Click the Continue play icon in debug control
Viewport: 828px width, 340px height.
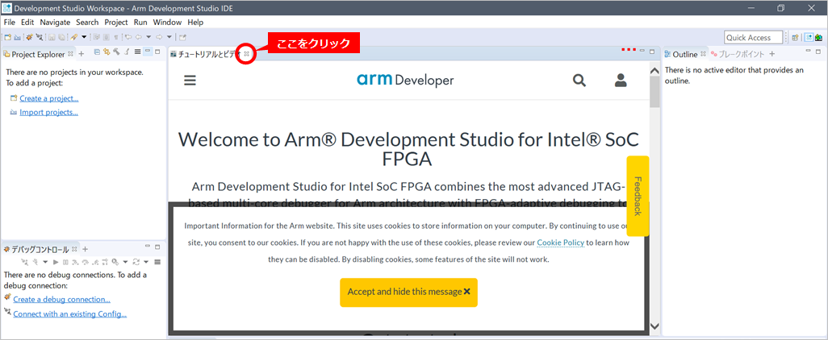click(56, 262)
